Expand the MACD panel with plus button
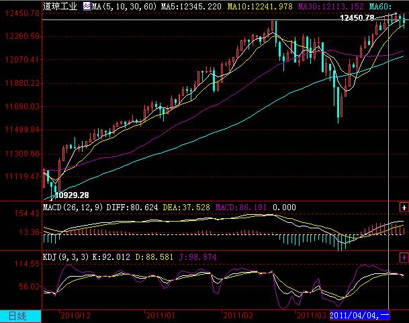The height and width of the screenshot is (323, 409). (404, 207)
